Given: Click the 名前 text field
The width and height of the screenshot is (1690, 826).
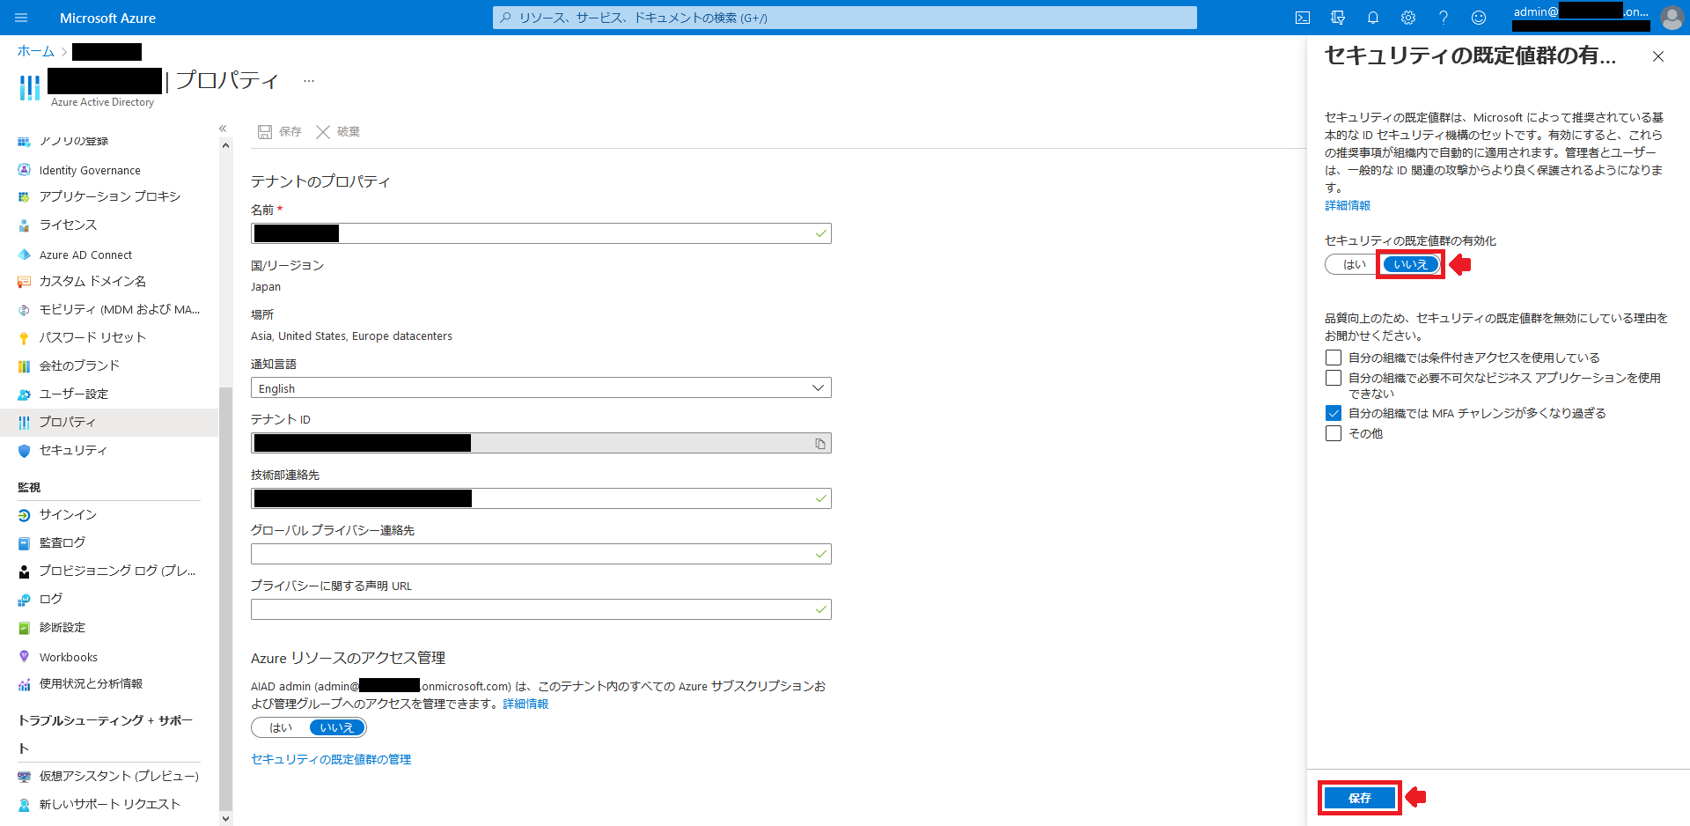Looking at the screenshot, I should (x=541, y=233).
